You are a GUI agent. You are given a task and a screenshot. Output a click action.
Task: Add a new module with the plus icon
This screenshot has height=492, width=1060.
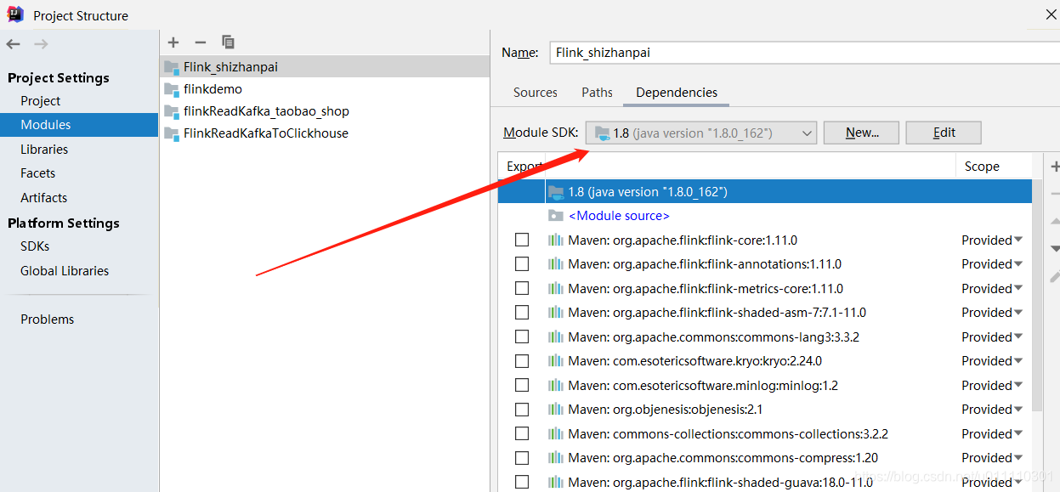(173, 42)
